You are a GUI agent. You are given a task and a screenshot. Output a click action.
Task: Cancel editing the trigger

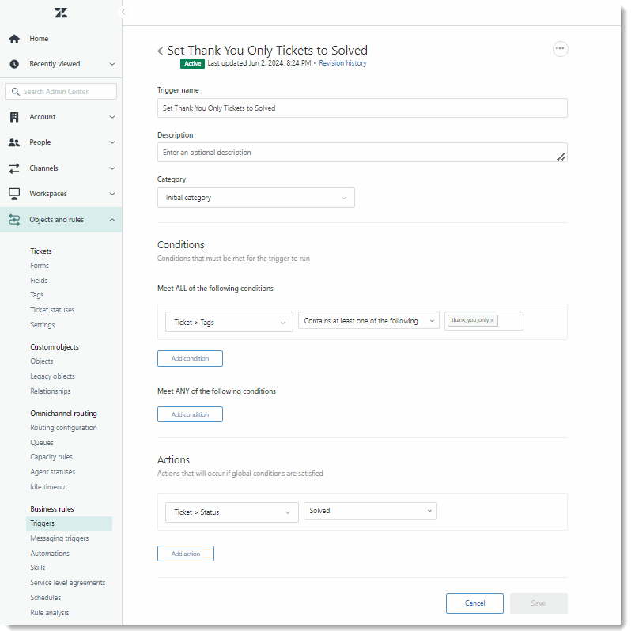pyautogui.click(x=474, y=603)
